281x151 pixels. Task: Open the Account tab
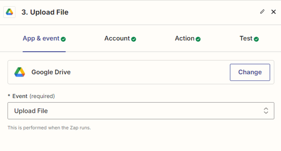pos(117,38)
